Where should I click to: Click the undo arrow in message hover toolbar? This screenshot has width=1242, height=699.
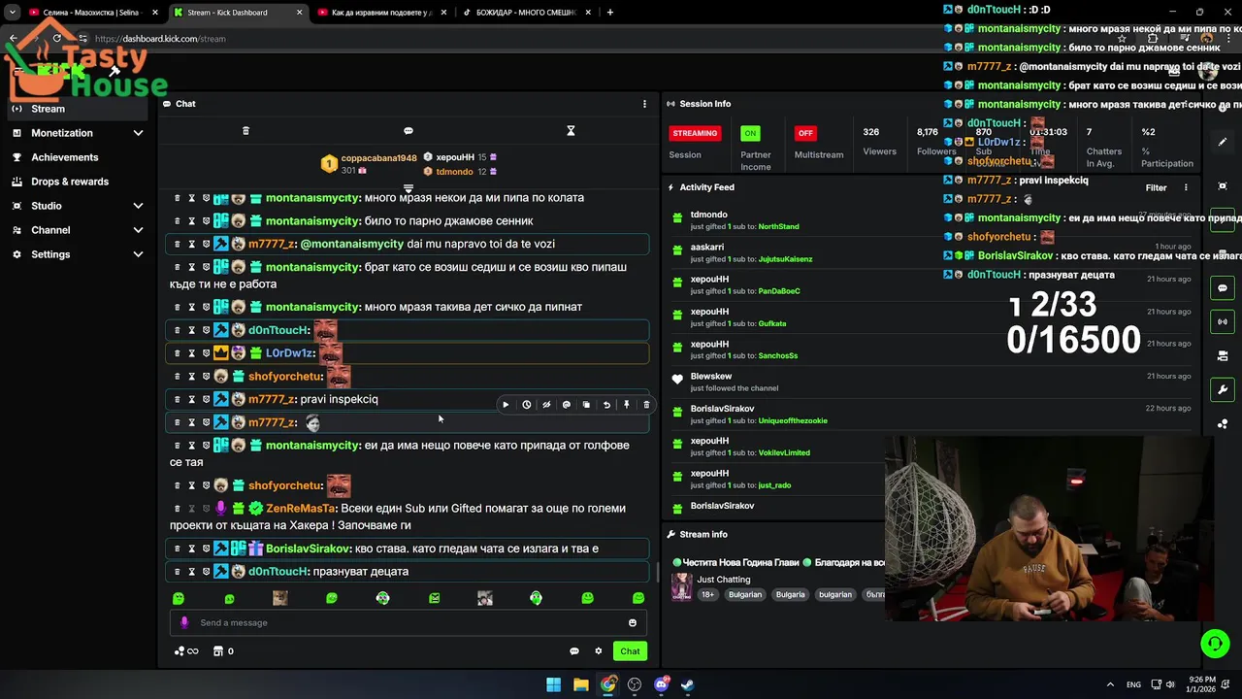606,405
